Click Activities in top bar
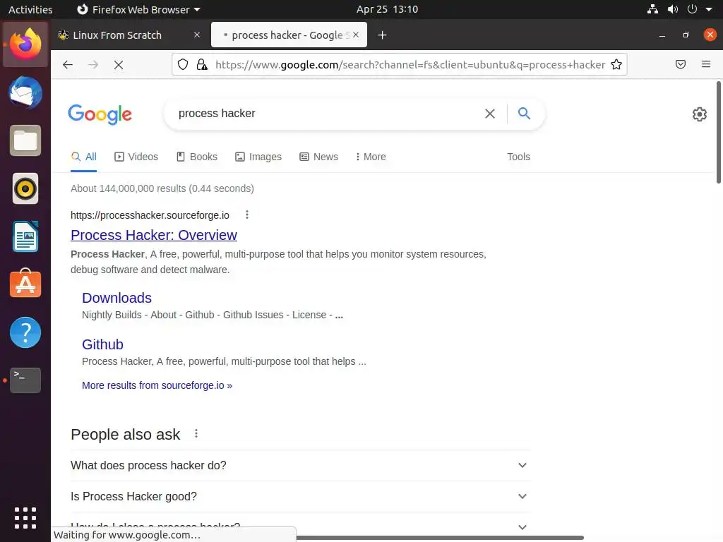The width and height of the screenshot is (723, 542). point(30,9)
